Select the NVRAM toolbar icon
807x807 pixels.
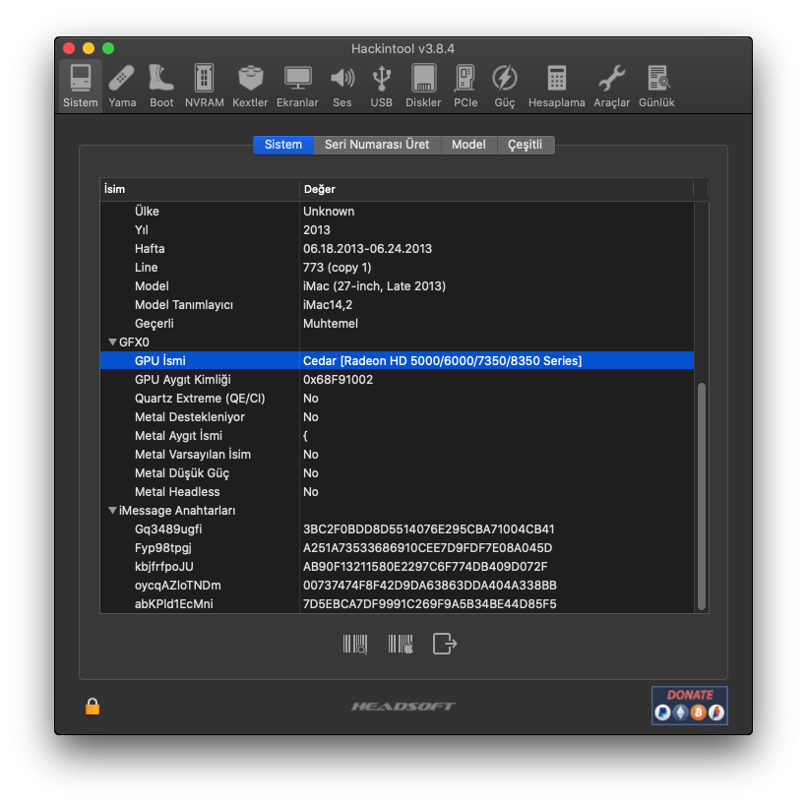(x=204, y=85)
